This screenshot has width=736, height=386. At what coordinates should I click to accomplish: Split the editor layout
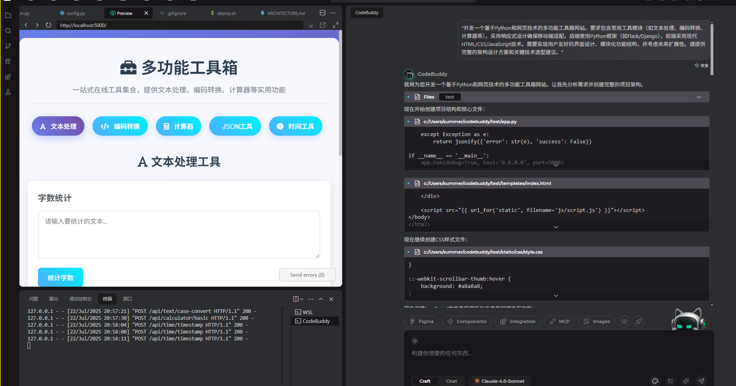(322, 13)
